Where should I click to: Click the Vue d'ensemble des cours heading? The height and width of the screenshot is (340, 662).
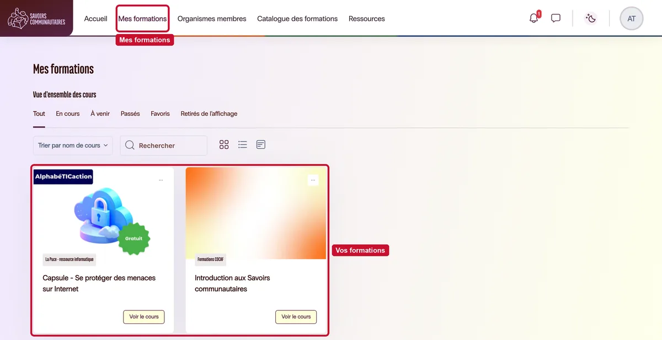click(65, 95)
